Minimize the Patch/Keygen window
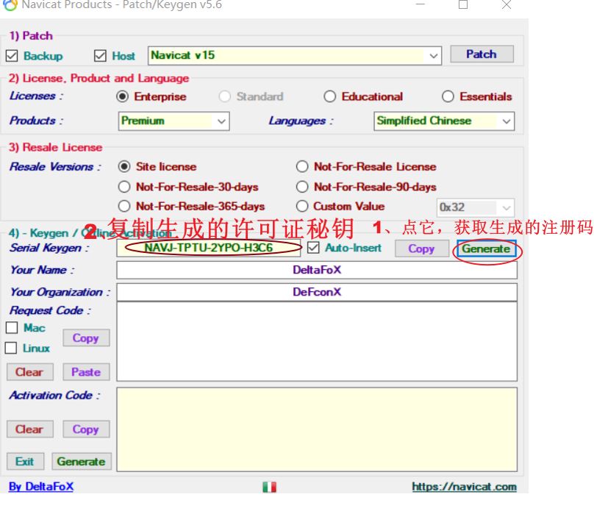Viewport: 594px width, 511px height. click(420, 4)
